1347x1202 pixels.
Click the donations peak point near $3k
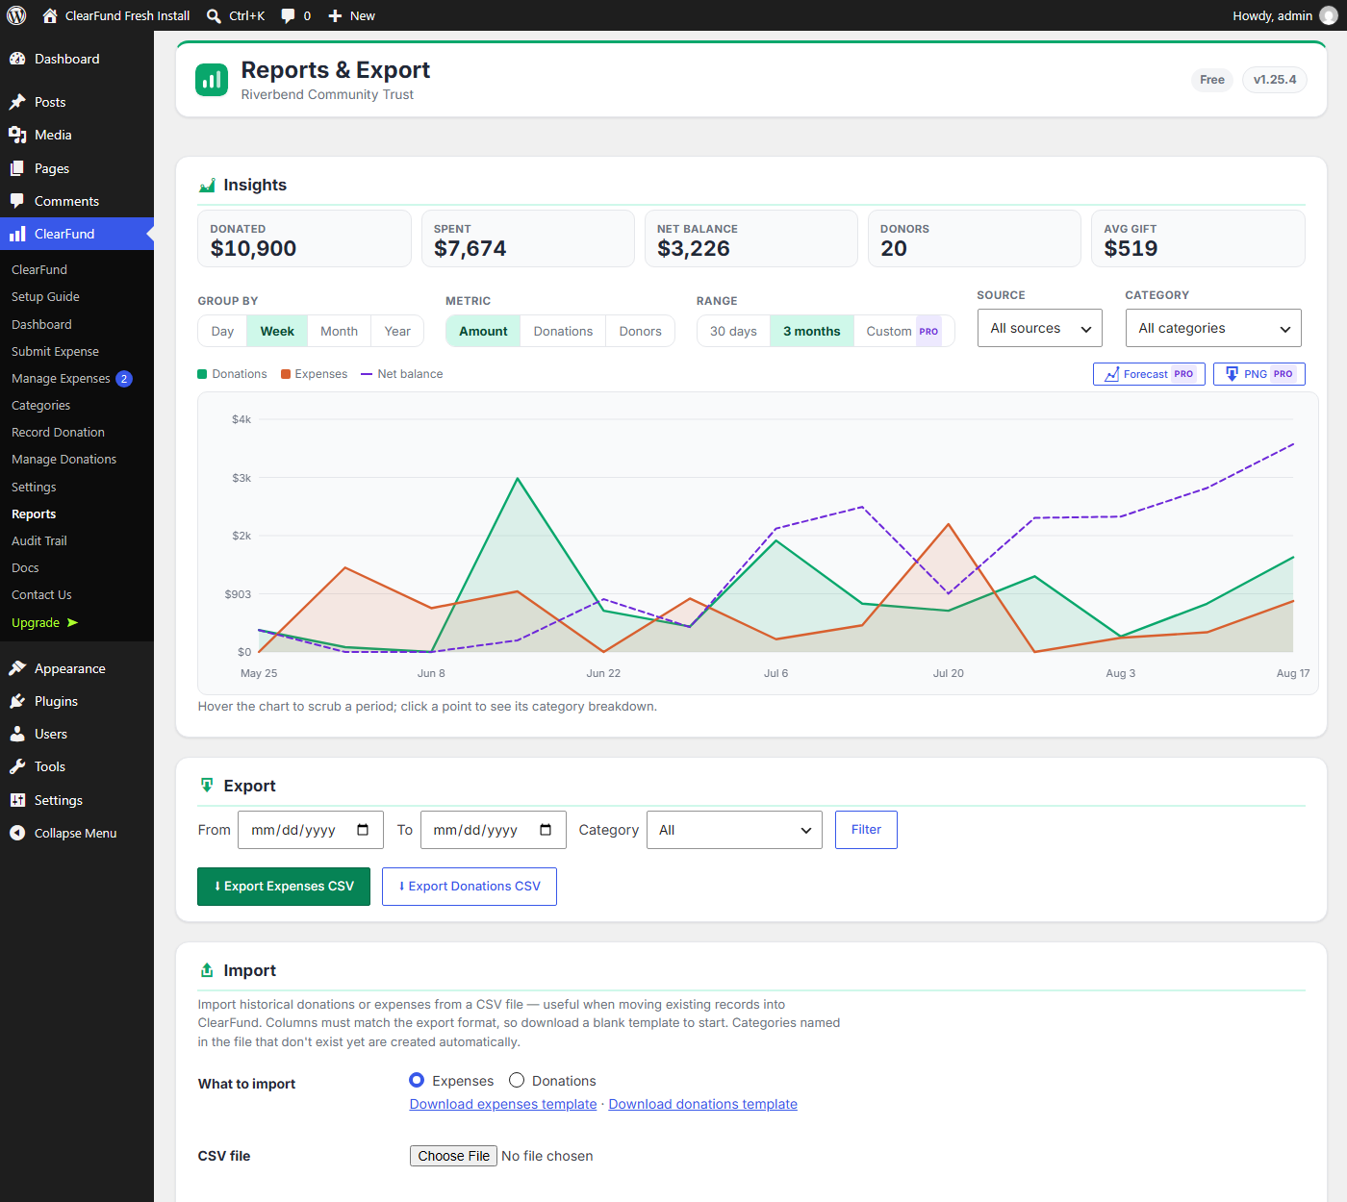[x=518, y=478]
